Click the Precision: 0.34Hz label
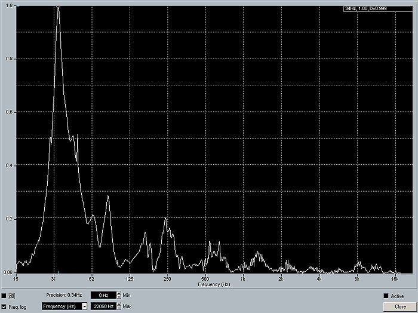The width and height of the screenshot is (418, 313). point(64,295)
